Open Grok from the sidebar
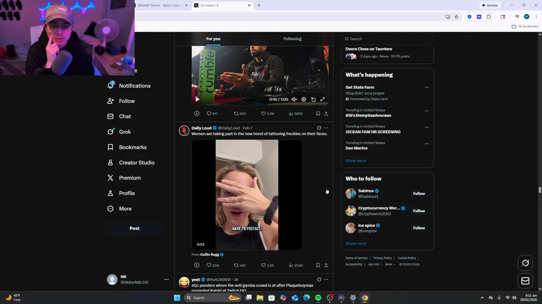Viewport: 542px width, 304px height. (119, 132)
